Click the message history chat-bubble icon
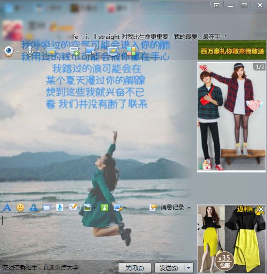The height and width of the screenshot is (274, 267). 153,207
